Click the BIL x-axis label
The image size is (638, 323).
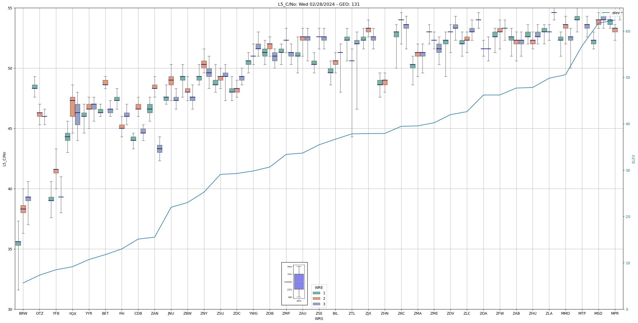335,313
